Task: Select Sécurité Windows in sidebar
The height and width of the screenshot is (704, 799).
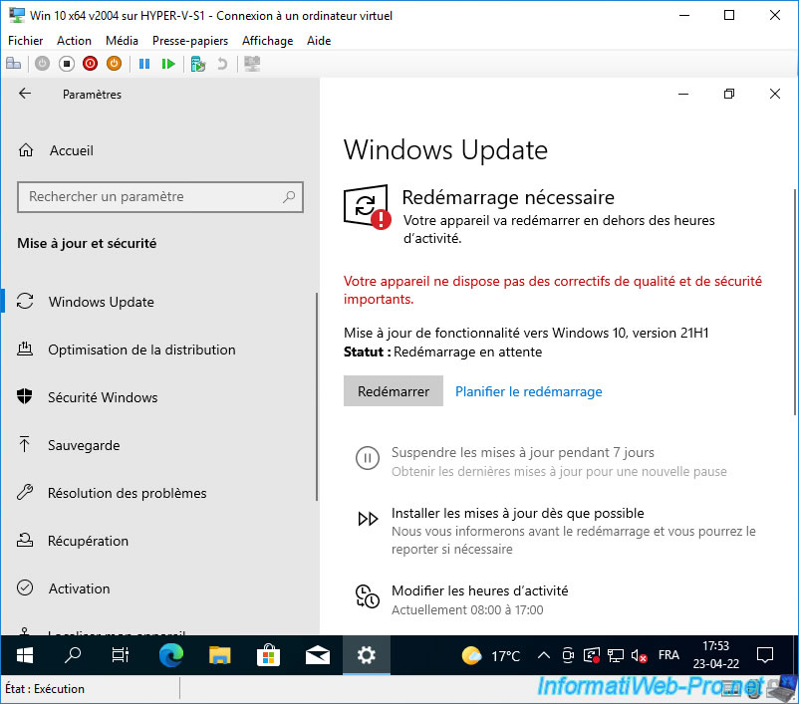Action: (x=159, y=397)
